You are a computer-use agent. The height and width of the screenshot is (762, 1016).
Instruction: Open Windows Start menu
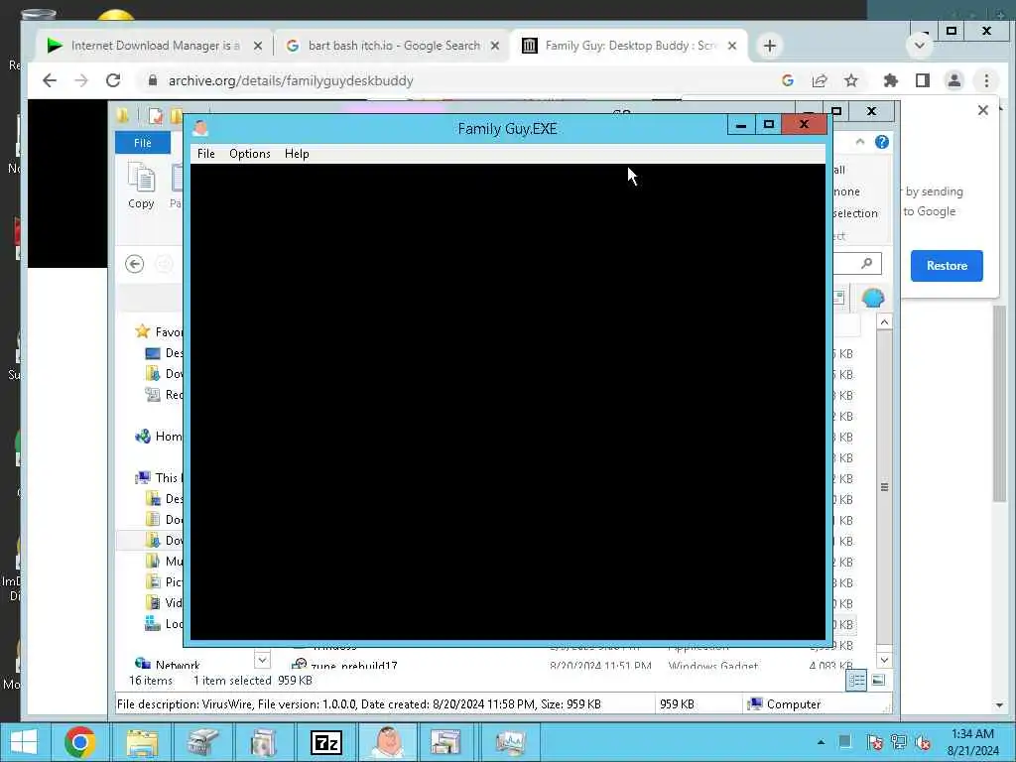pos(24,742)
